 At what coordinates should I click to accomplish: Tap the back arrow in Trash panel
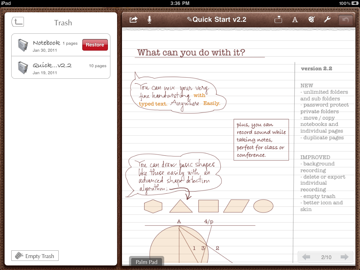coord(18,22)
